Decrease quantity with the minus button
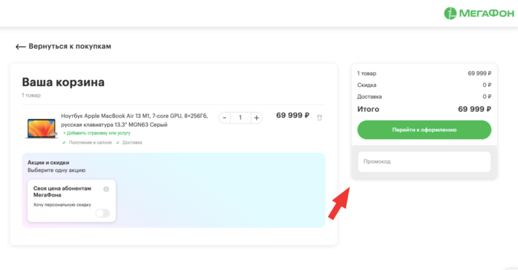This screenshot has width=518, height=270. coord(225,118)
